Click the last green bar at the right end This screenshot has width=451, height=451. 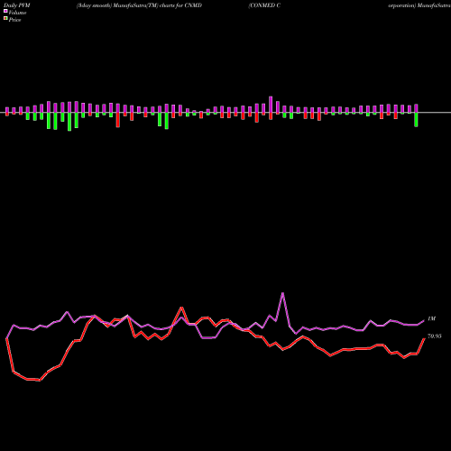(x=417, y=120)
